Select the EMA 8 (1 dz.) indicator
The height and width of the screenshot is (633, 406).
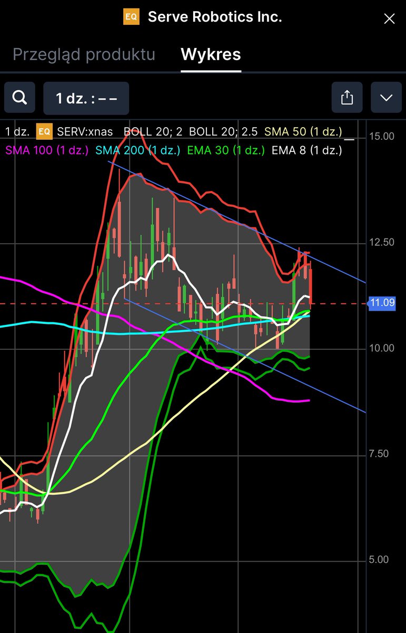(x=307, y=150)
